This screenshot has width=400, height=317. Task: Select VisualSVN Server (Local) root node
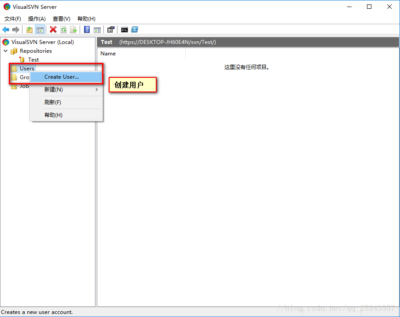pyautogui.click(x=43, y=42)
